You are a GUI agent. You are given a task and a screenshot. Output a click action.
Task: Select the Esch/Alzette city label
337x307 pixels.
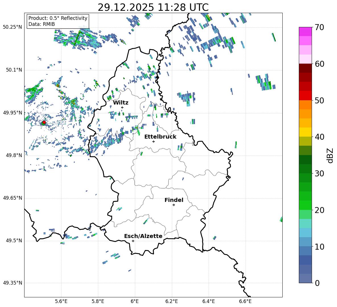coord(143,236)
